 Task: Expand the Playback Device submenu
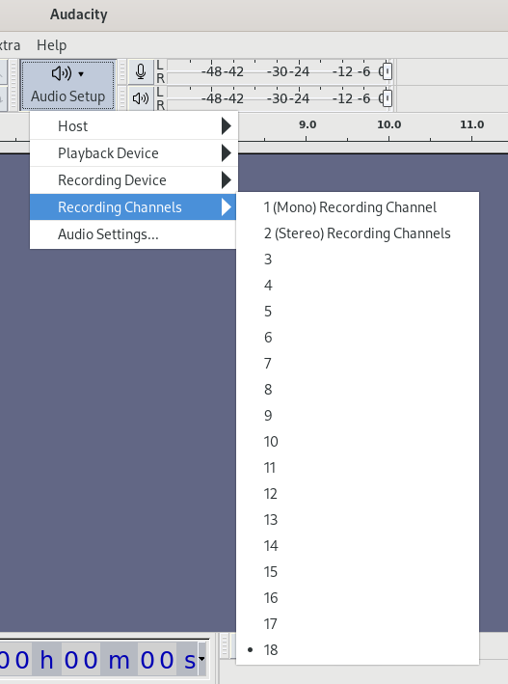134,153
